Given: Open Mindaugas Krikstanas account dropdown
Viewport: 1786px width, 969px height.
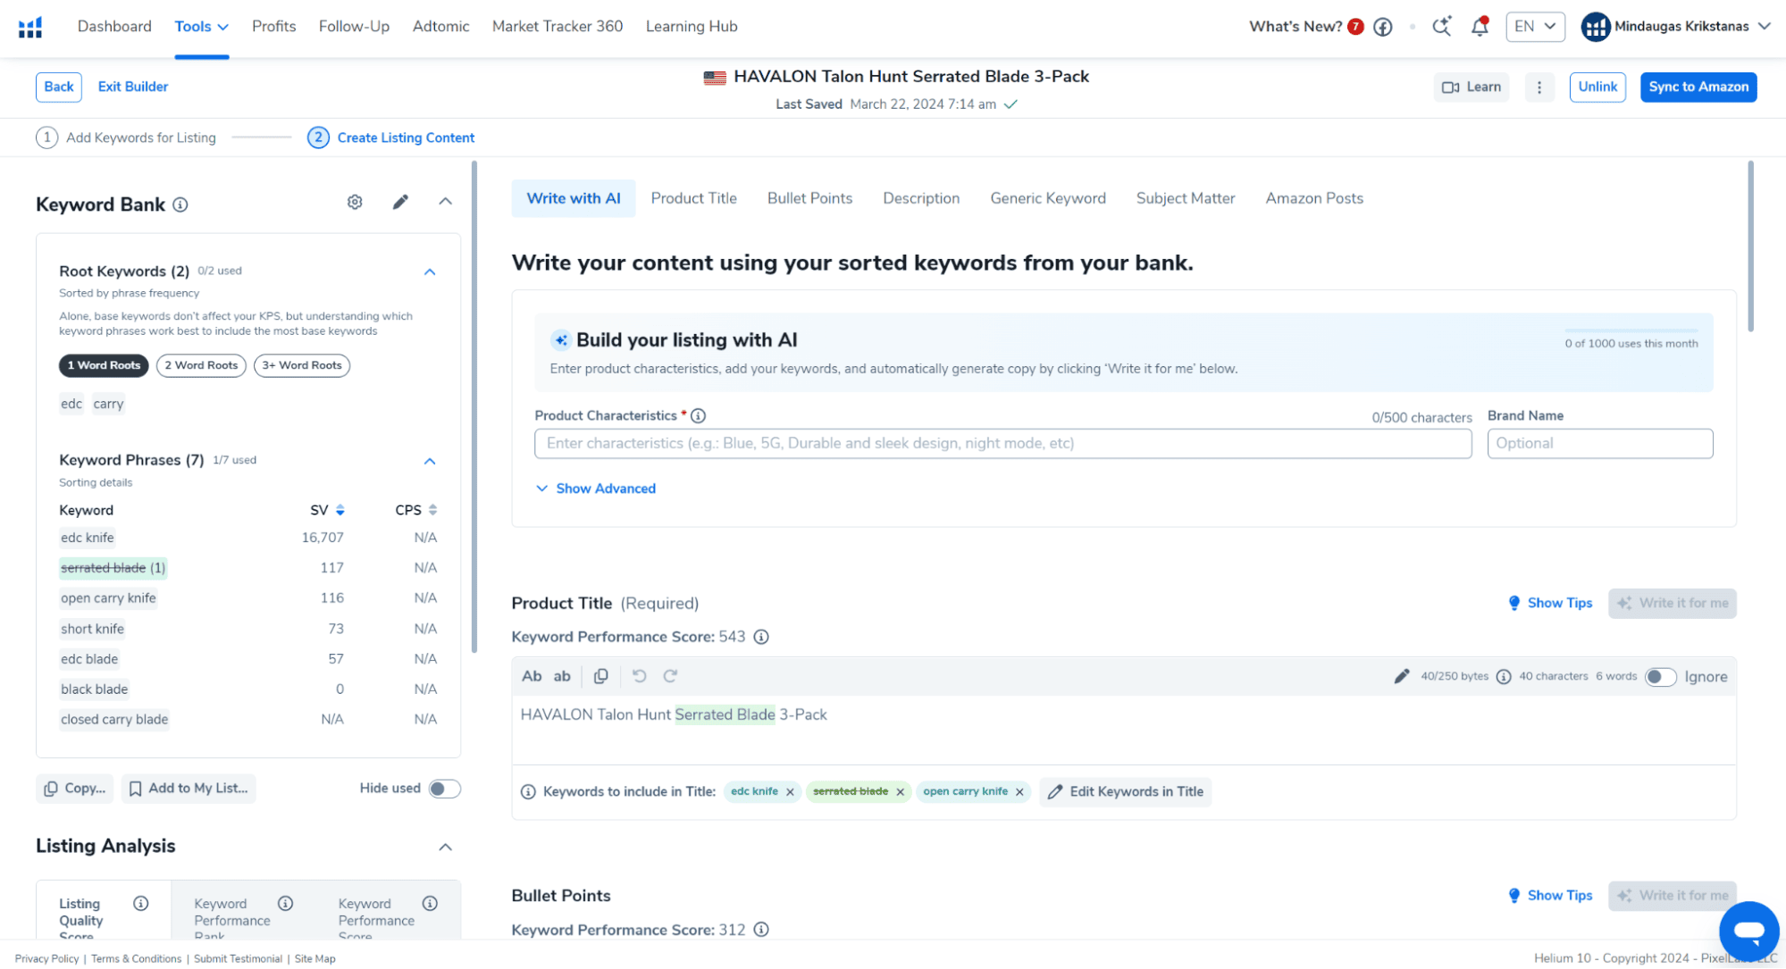Looking at the screenshot, I should [1675, 27].
